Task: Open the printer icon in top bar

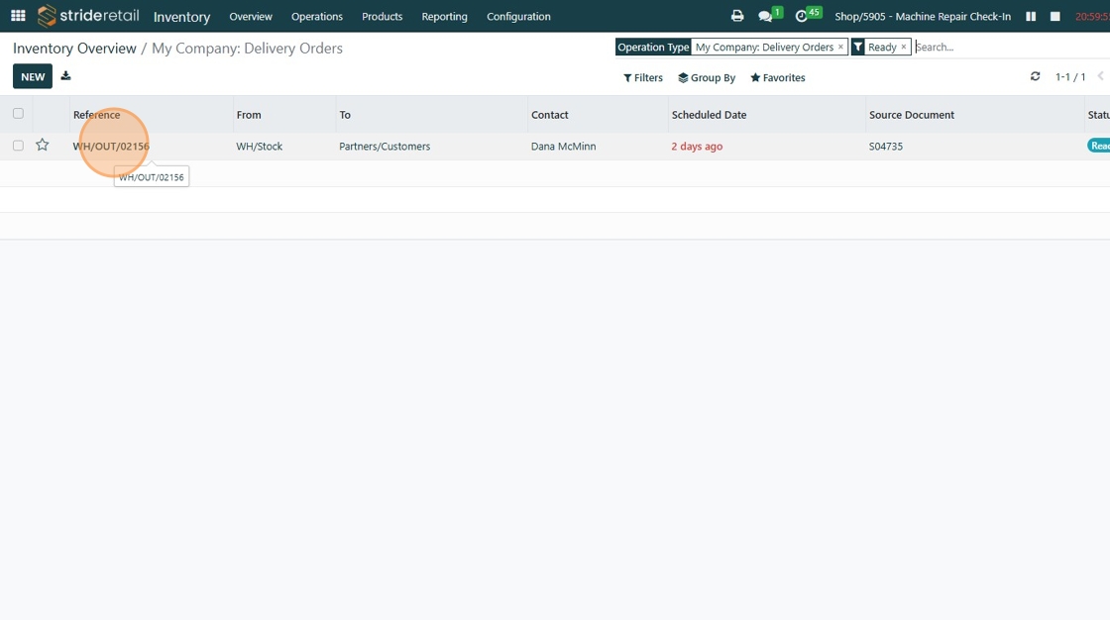Action: 737,16
